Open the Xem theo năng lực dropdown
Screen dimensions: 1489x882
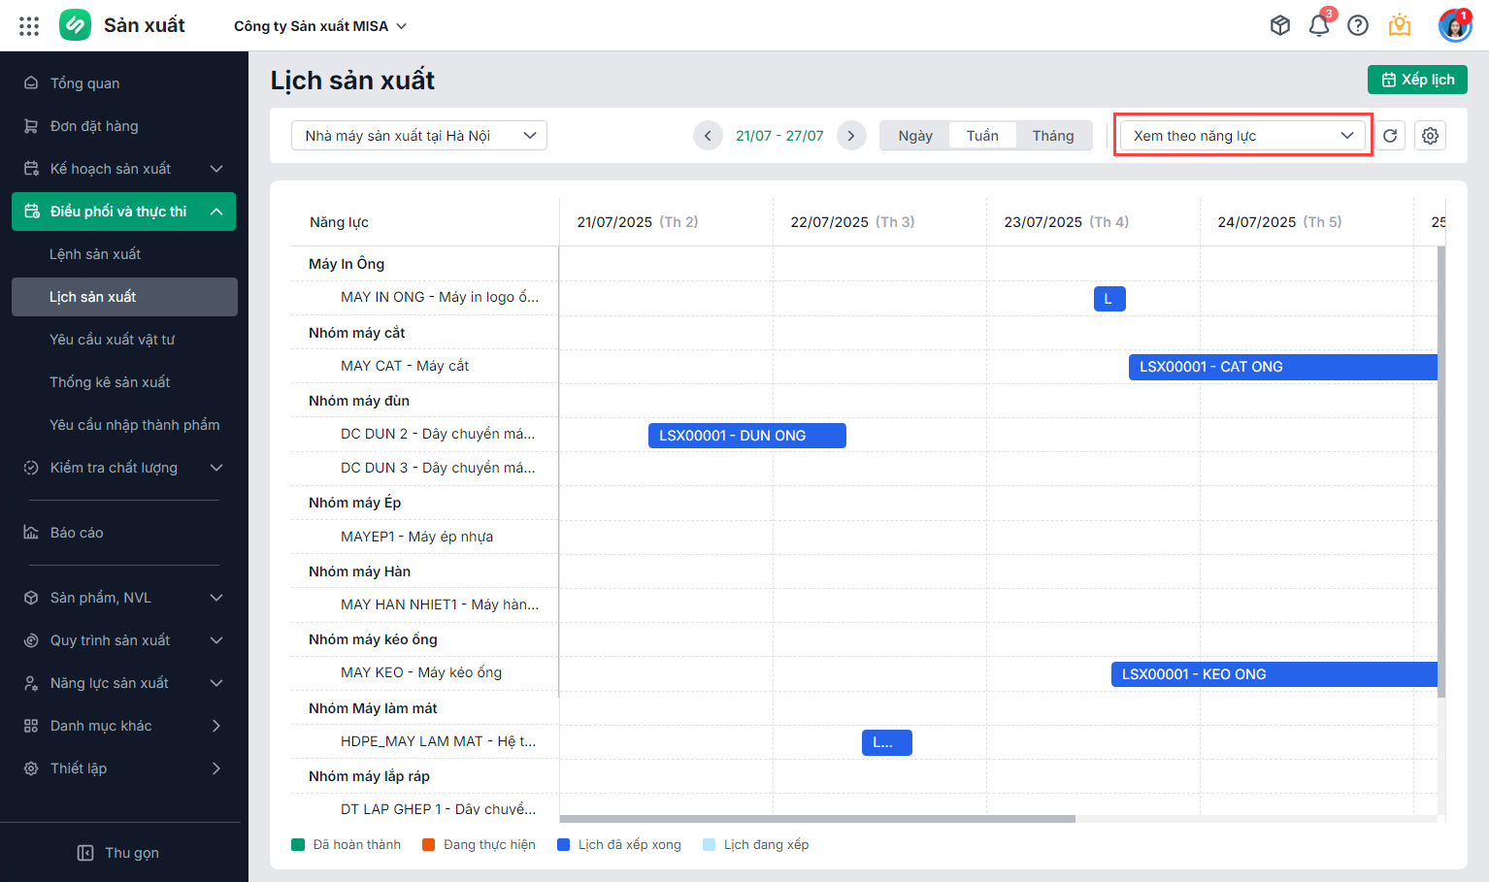tap(1242, 136)
